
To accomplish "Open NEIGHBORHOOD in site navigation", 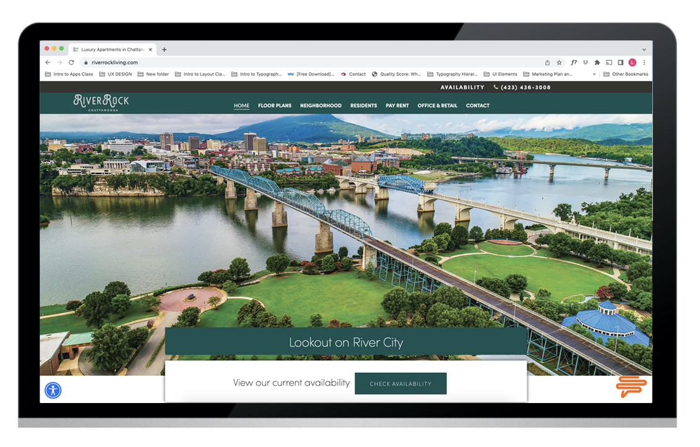I will coord(321,106).
